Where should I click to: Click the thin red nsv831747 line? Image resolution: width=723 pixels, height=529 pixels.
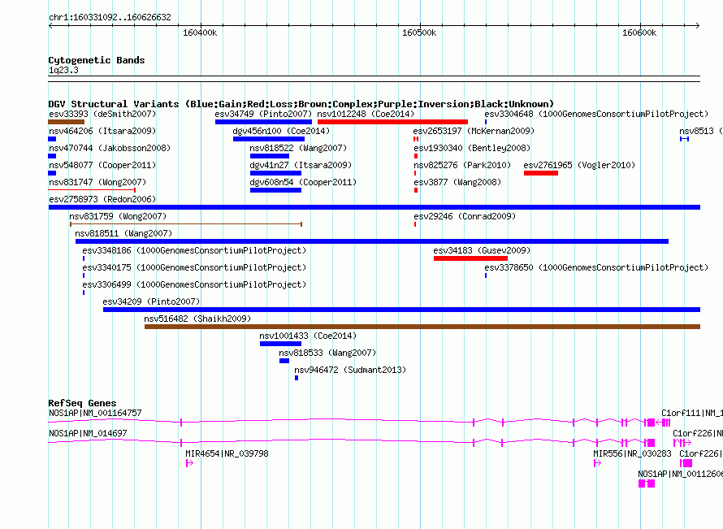click(x=92, y=189)
